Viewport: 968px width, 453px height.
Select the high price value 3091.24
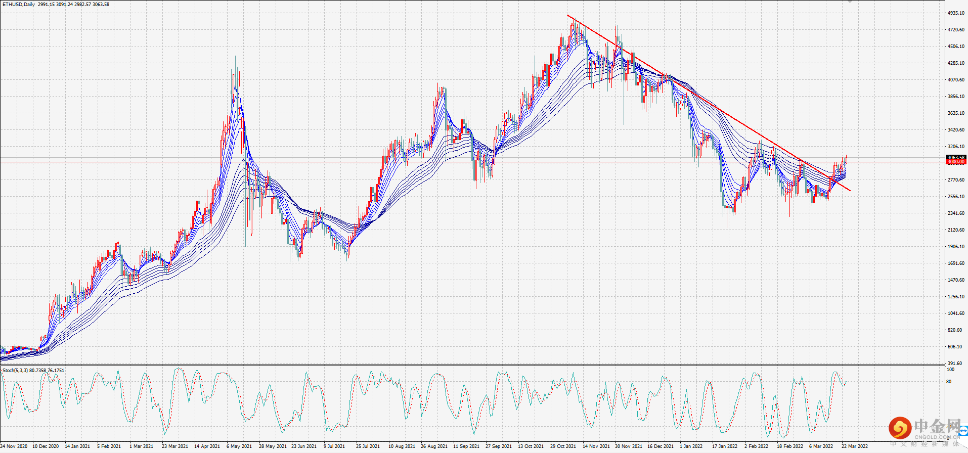(64, 5)
